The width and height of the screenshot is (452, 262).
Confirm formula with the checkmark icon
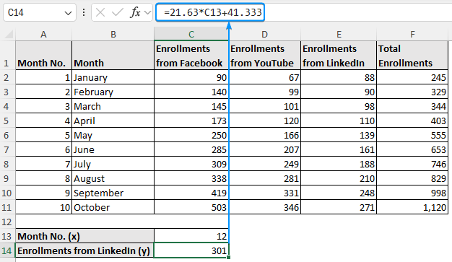[x=117, y=12]
